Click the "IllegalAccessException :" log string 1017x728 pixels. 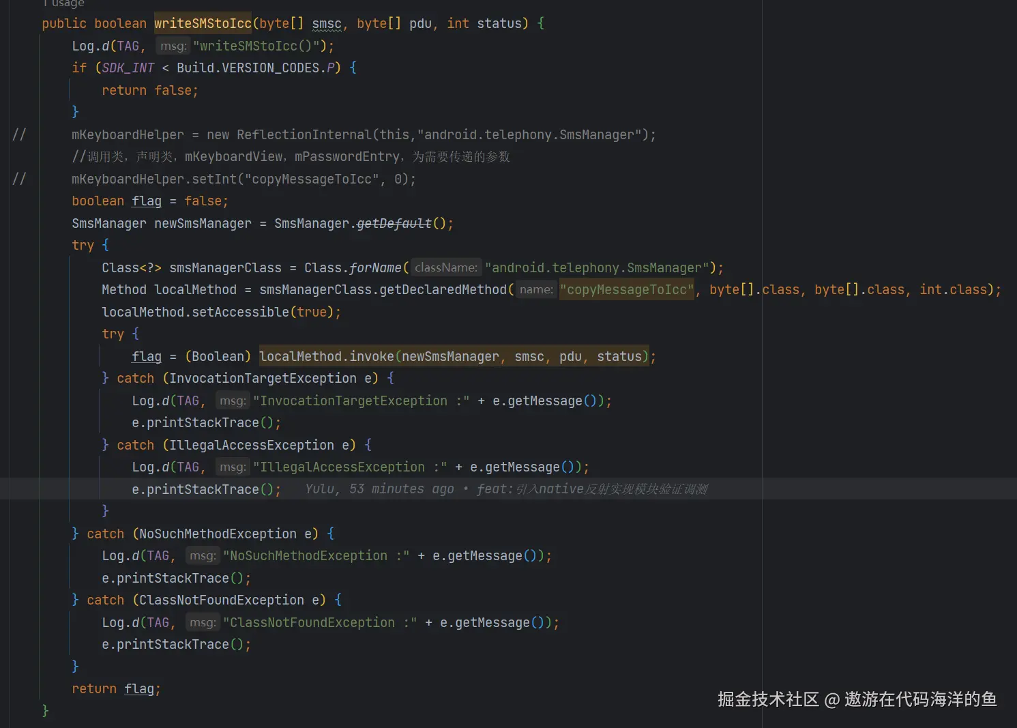click(349, 467)
